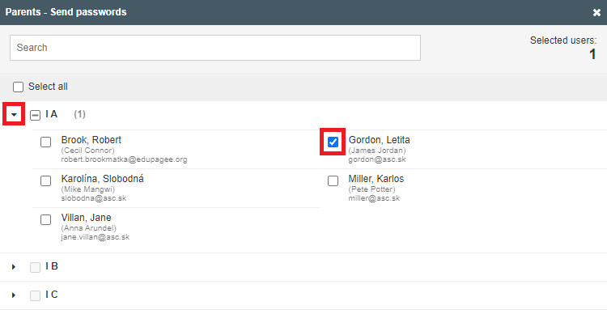Select Karolína, Slobodná checkbox
Screen dimensions: 607x310
pos(45,180)
